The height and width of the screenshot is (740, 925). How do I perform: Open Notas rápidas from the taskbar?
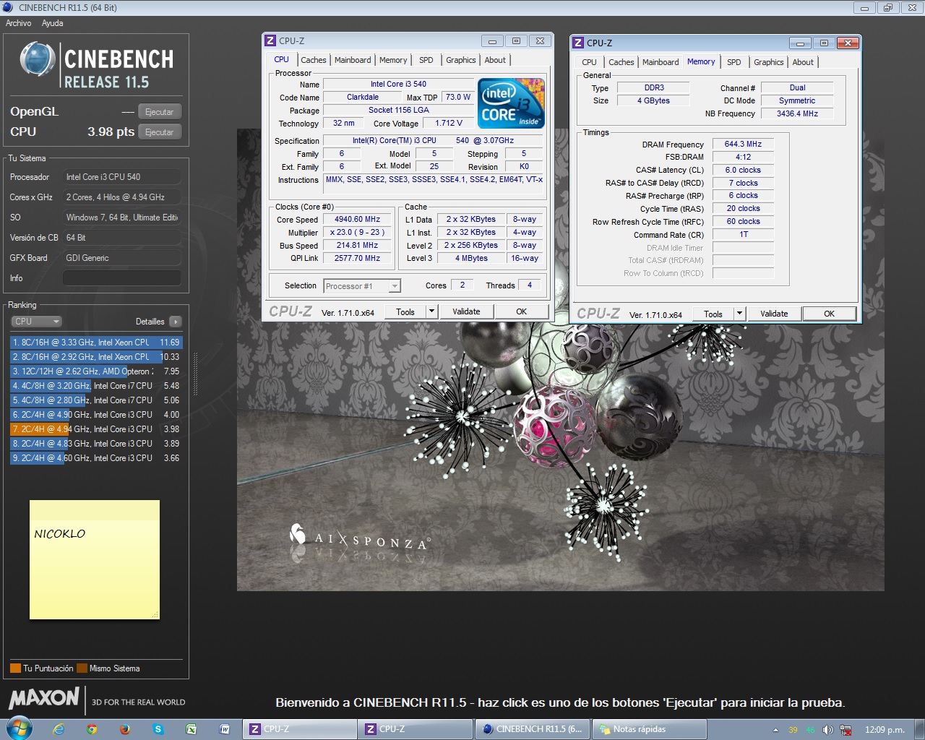point(649,729)
